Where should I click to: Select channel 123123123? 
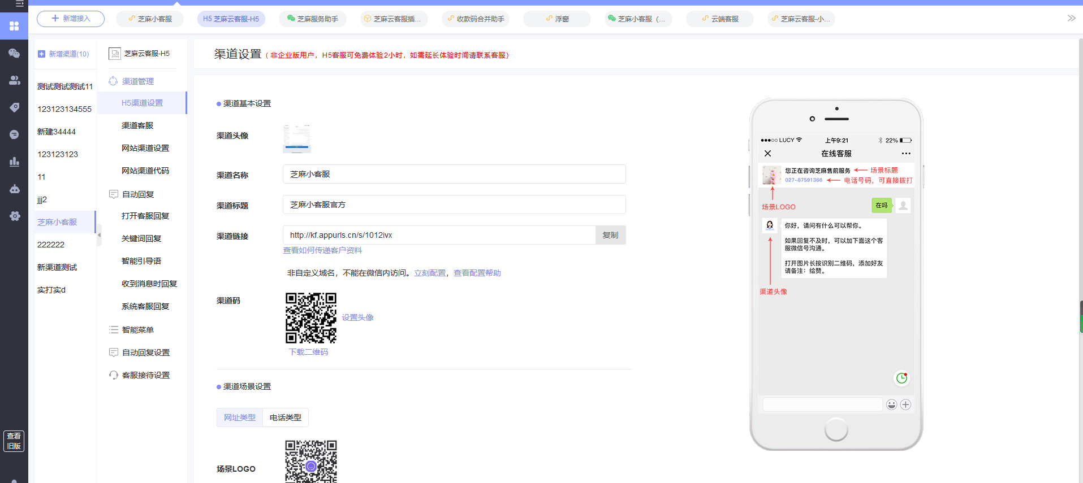pos(65,154)
